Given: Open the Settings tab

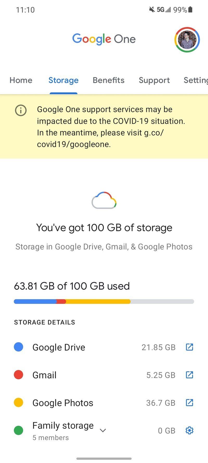Looking at the screenshot, I should [x=196, y=80].
